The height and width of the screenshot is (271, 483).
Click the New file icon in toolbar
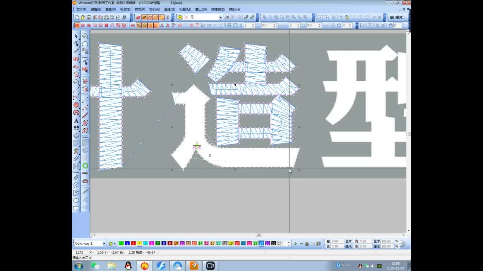(x=77, y=17)
